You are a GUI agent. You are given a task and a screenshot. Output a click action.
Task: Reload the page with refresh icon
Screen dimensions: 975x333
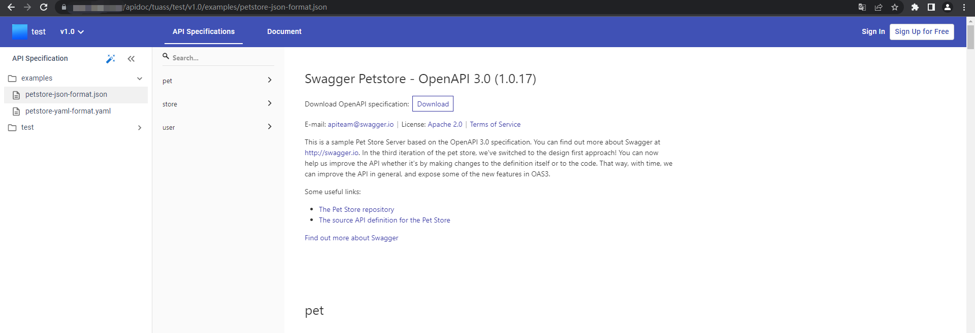44,7
